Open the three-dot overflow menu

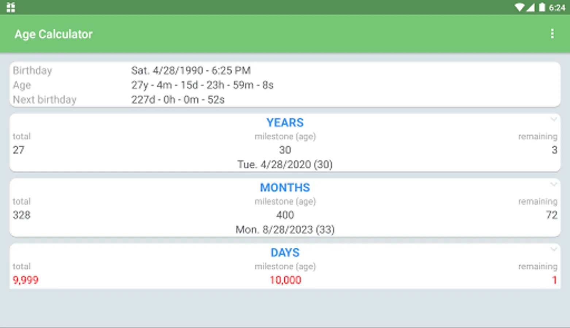pos(552,34)
